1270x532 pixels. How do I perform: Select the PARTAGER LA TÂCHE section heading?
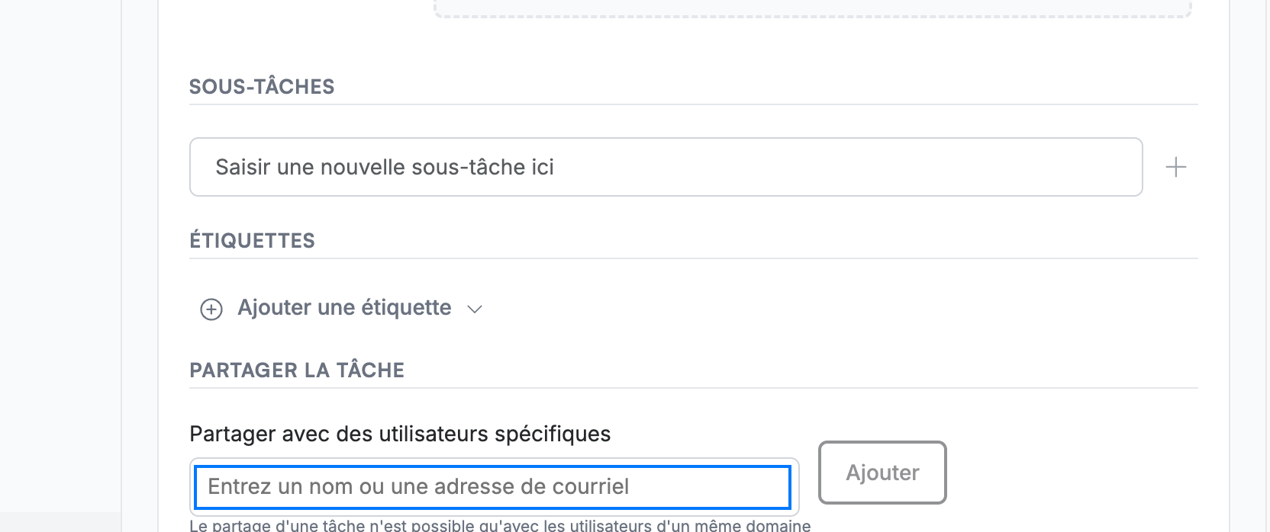tap(297, 370)
